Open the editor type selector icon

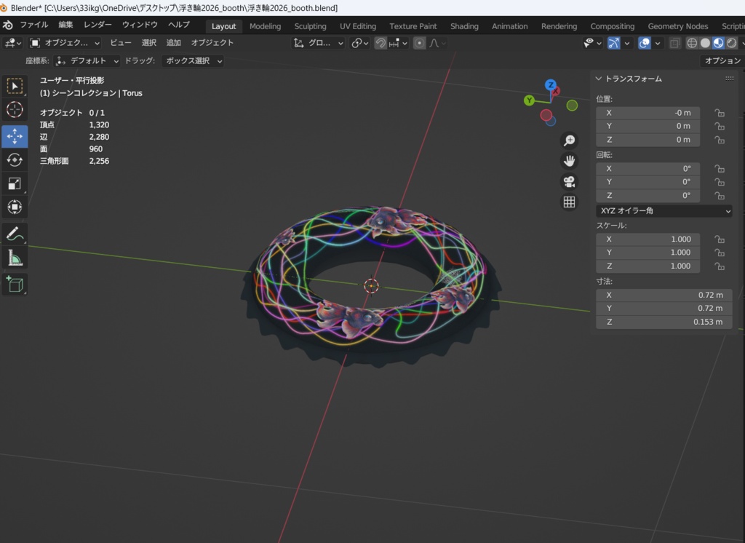[x=12, y=43]
